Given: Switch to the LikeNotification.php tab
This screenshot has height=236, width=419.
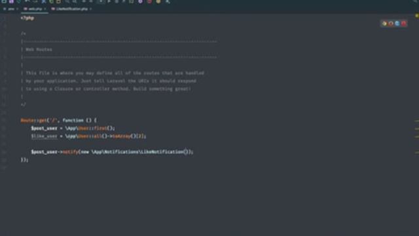Looking at the screenshot, I should pos(71,9).
